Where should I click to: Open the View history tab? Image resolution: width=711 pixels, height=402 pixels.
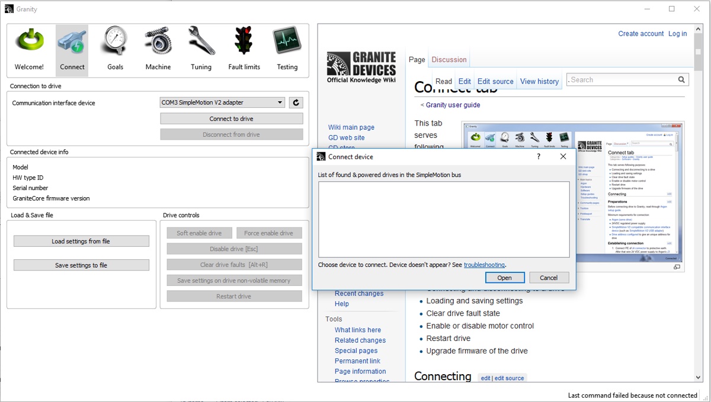pyautogui.click(x=539, y=81)
